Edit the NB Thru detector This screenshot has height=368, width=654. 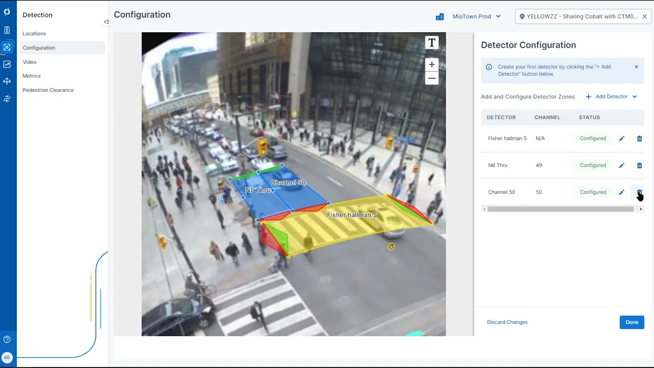tap(622, 165)
